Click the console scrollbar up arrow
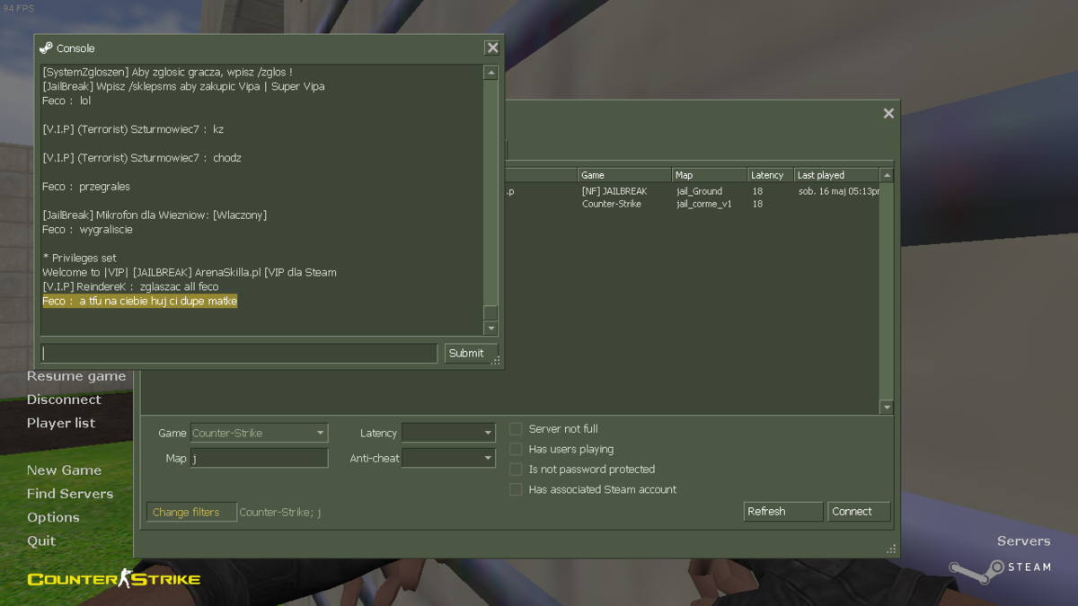The image size is (1078, 606). tap(490, 73)
